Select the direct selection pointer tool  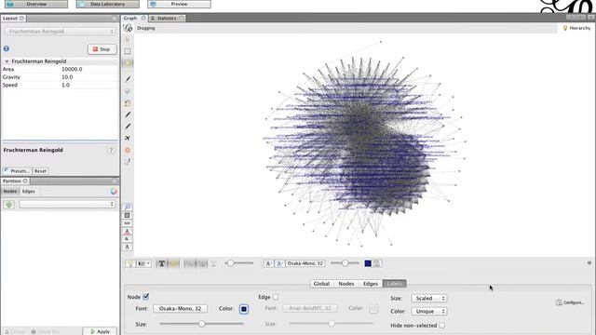128,39
